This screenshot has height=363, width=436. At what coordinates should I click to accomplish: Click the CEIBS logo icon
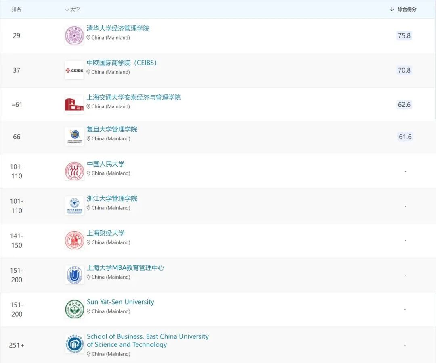(x=74, y=70)
